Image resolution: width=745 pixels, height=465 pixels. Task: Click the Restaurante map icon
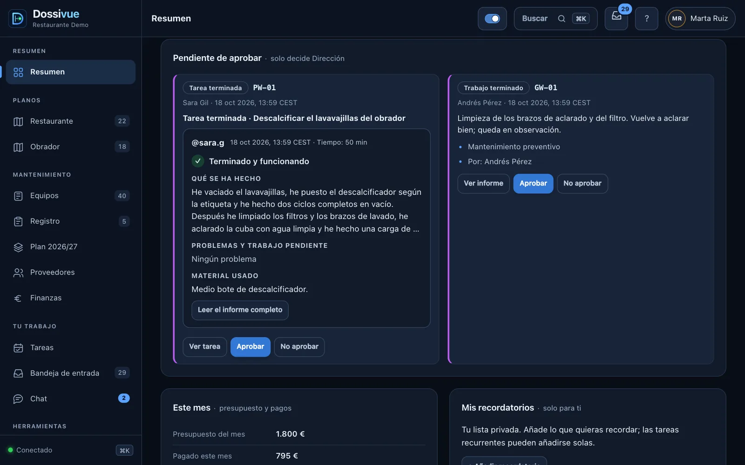click(18, 121)
